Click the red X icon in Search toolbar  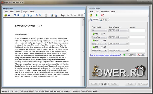(x=102, y=15)
